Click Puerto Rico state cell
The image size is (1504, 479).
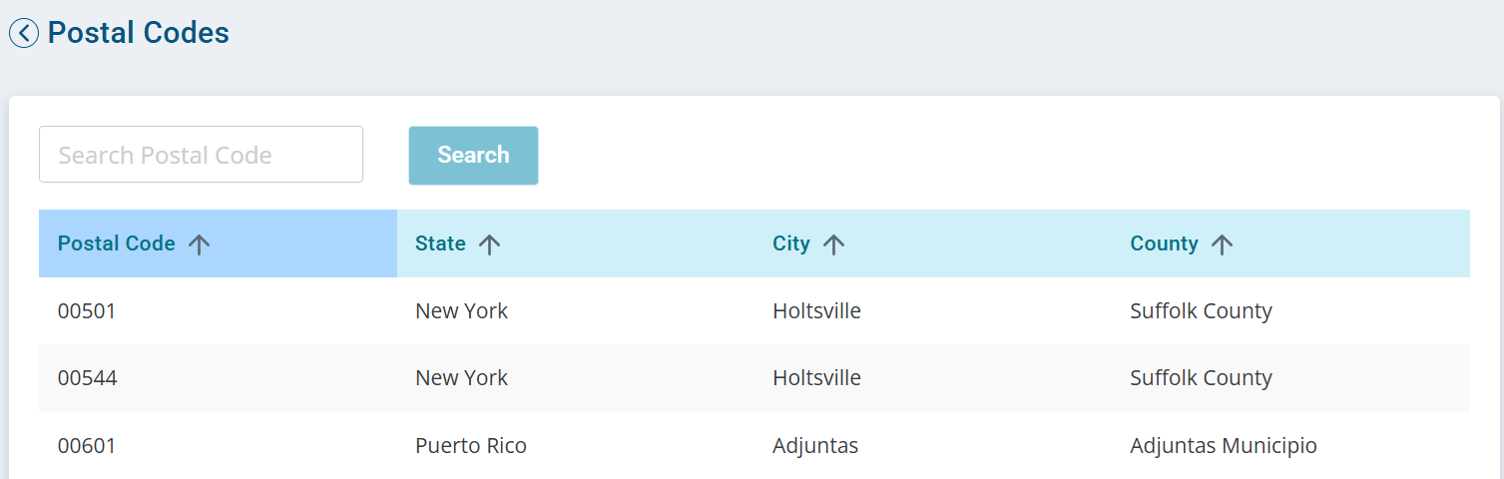tap(471, 446)
